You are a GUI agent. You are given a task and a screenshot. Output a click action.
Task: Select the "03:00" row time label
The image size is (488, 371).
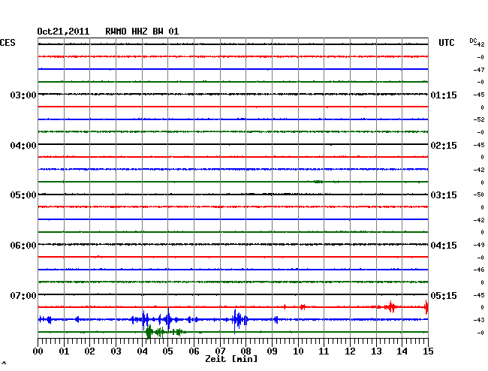pos(23,95)
